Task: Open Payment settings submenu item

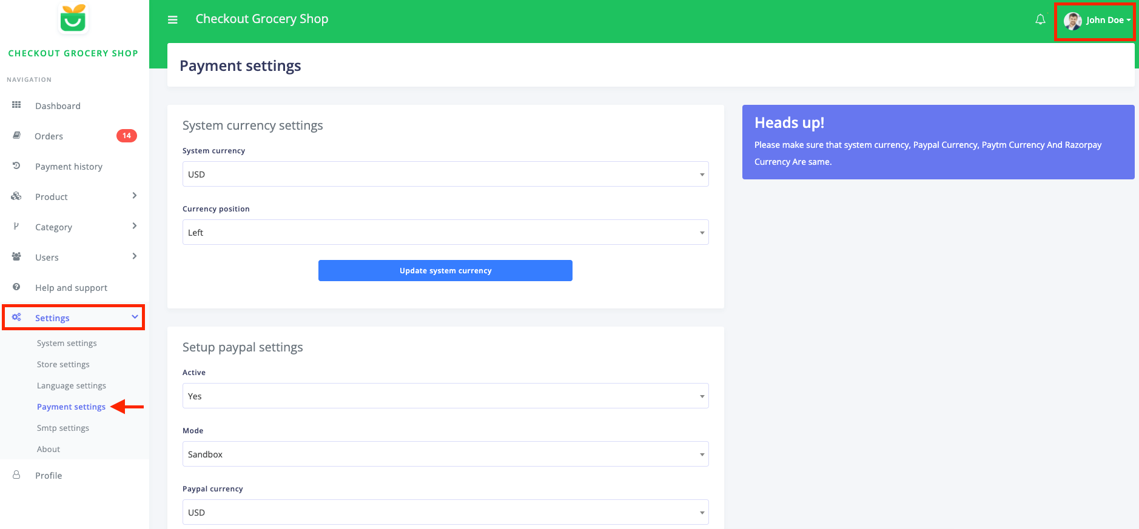Action: click(71, 407)
